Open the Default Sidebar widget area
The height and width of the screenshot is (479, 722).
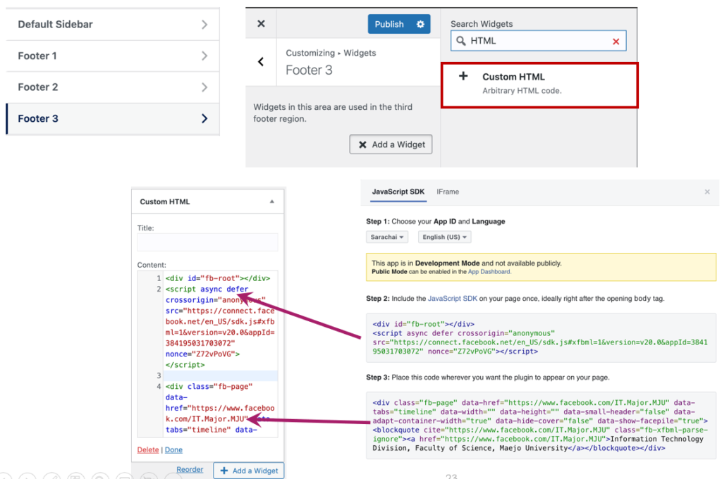tap(112, 25)
